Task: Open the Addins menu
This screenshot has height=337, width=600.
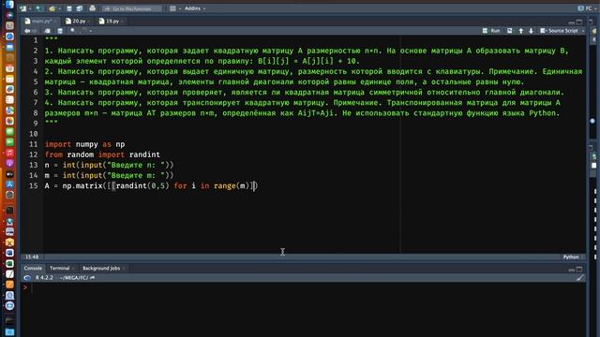Action: 195,8
